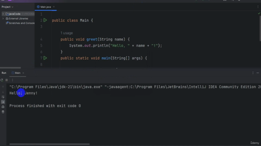Run main method from line 7 gutter arrow
The width and height of the screenshot is (261, 146).
pyautogui.click(x=45, y=58)
